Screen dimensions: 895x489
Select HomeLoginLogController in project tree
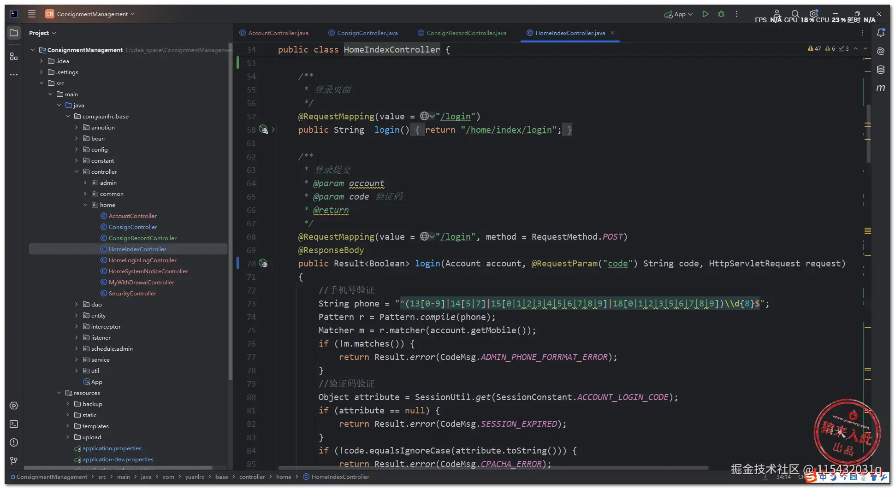(x=142, y=260)
